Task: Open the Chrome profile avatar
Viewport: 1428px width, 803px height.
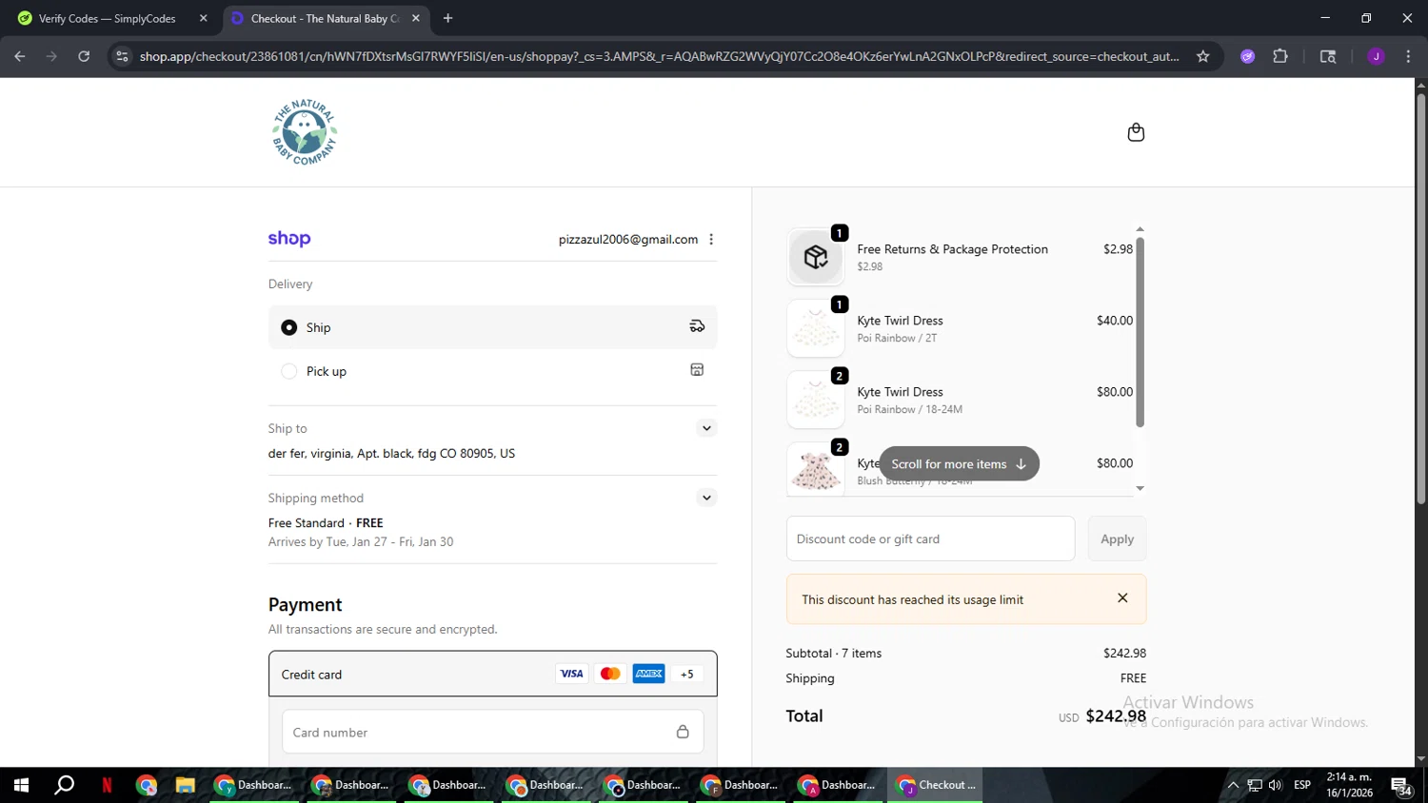Action: coord(1376,56)
